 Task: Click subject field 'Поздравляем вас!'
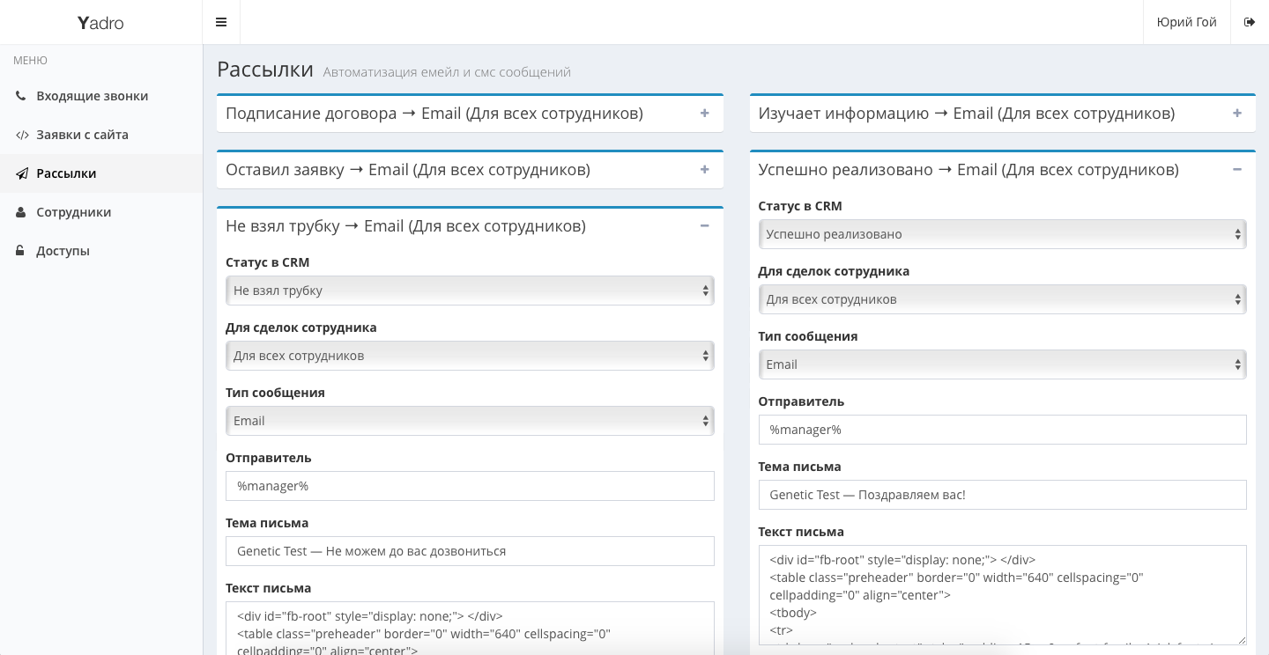point(1002,495)
